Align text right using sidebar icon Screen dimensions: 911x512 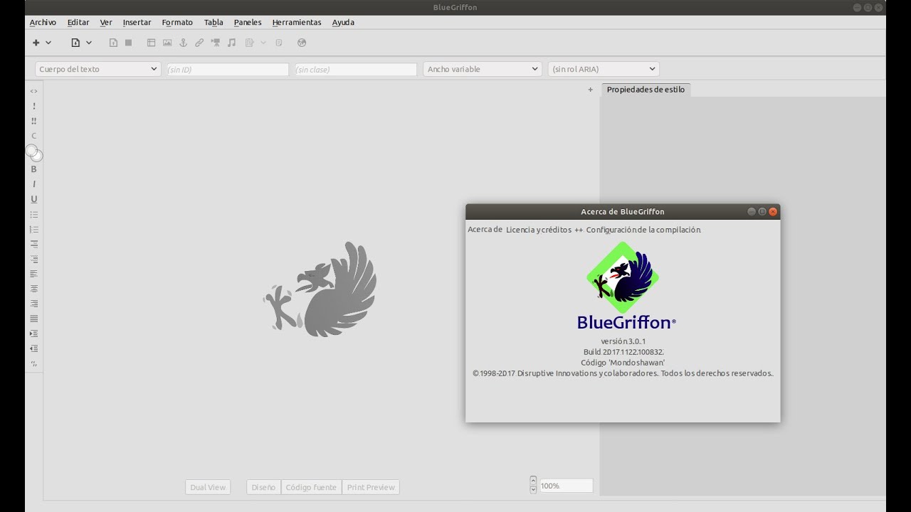click(33, 304)
